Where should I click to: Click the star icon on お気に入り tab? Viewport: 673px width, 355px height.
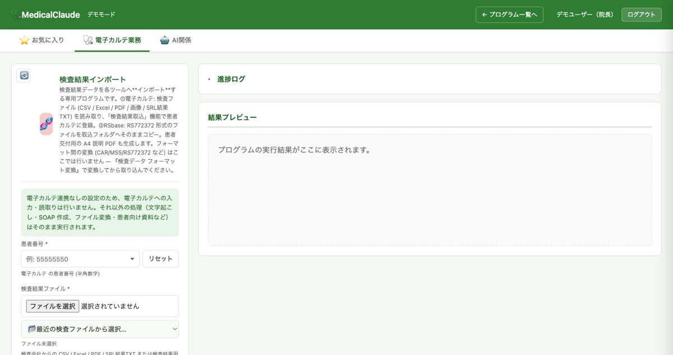tap(24, 40)
